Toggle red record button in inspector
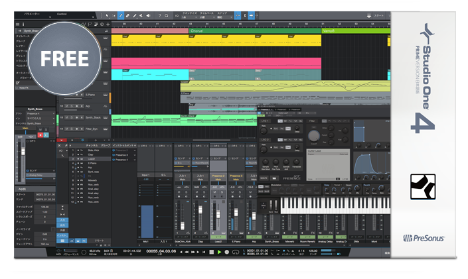The image size is (468, 279). (40, 135)
